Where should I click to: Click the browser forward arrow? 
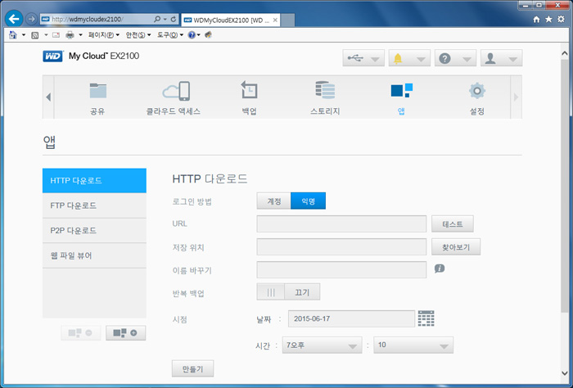[31, 19]
